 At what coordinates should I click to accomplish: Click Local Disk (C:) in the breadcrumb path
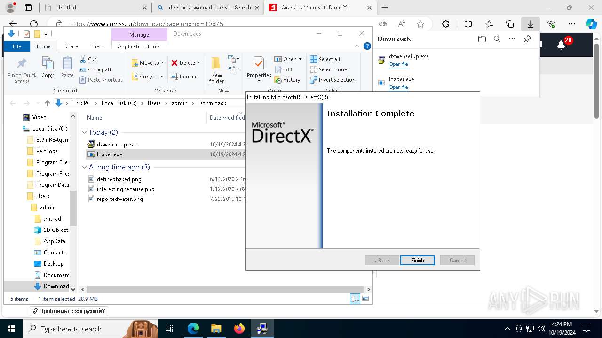point(119,103)
